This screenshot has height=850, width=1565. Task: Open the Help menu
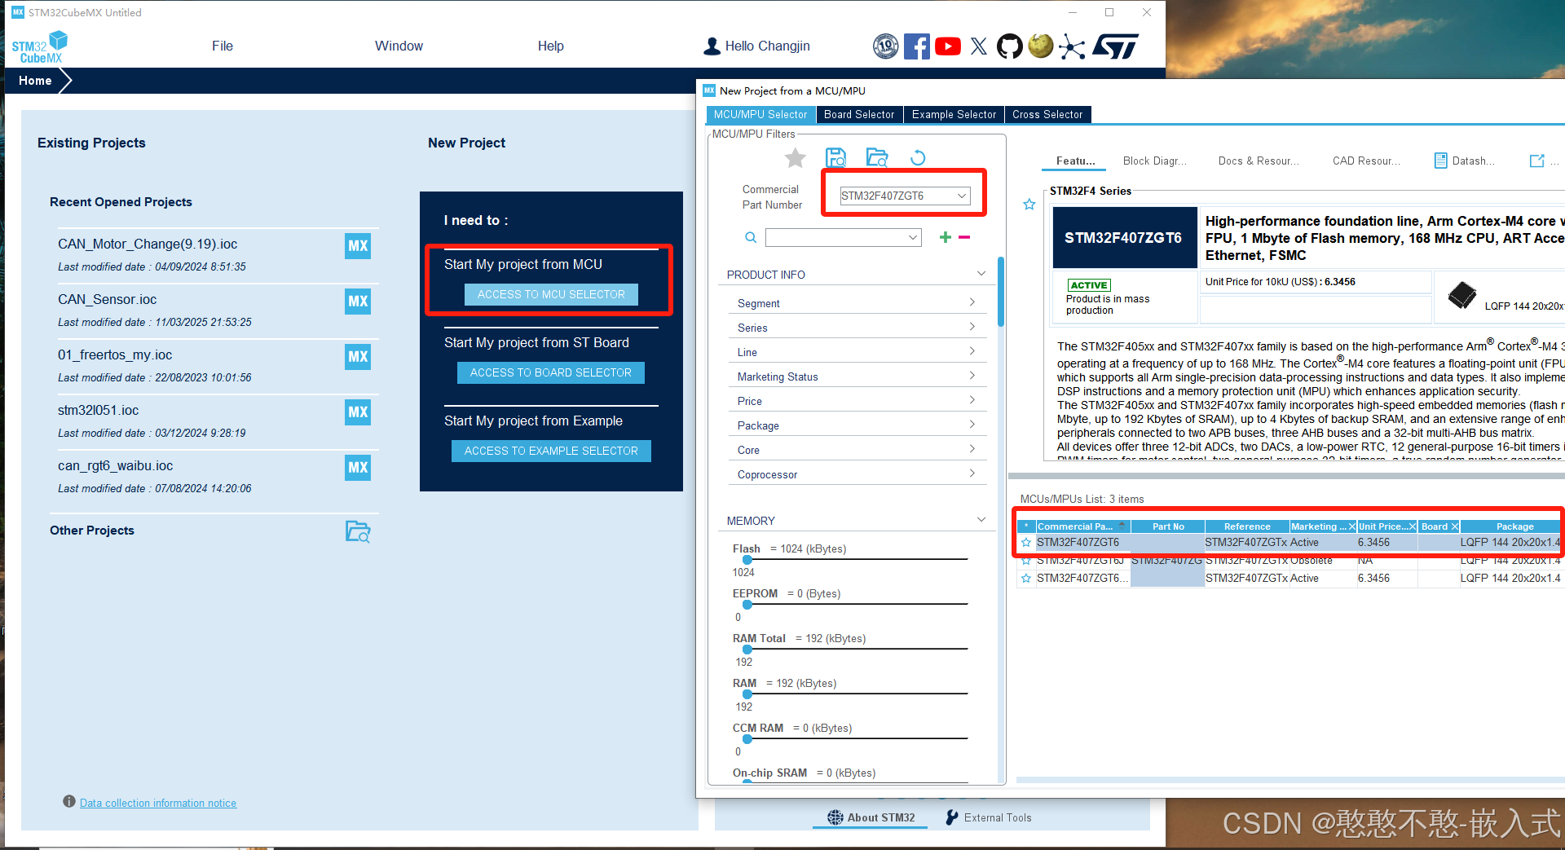coord(550,46)
